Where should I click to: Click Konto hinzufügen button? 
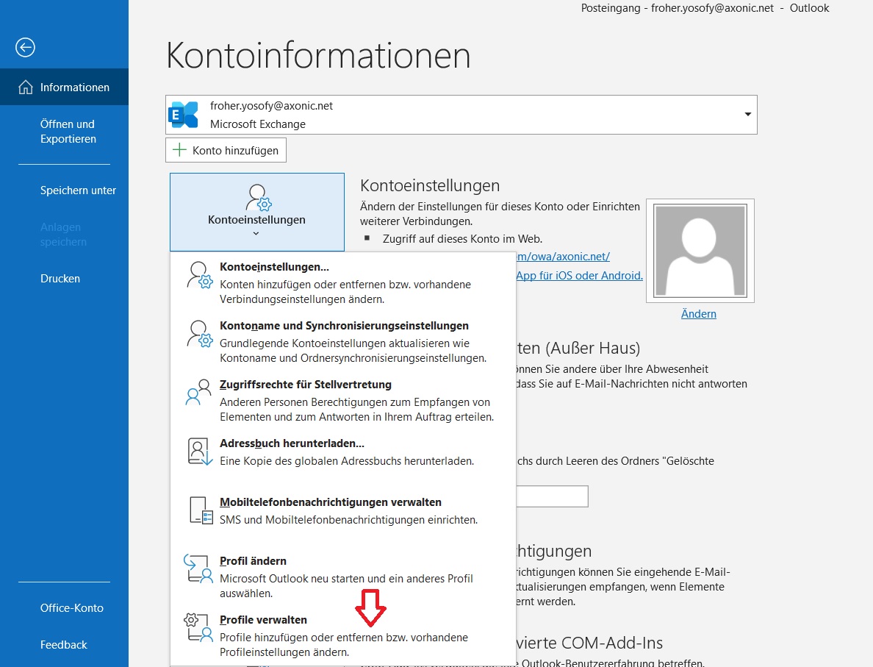point(226,150)
